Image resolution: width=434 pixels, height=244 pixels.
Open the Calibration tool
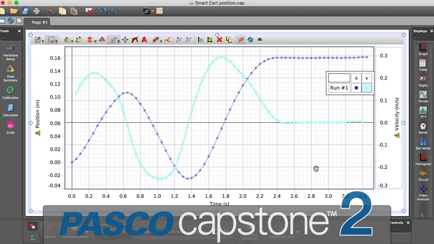pyautogui.click(x=10, y=93)
